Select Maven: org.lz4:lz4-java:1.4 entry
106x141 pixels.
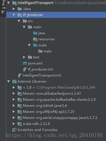coord(45,106)
